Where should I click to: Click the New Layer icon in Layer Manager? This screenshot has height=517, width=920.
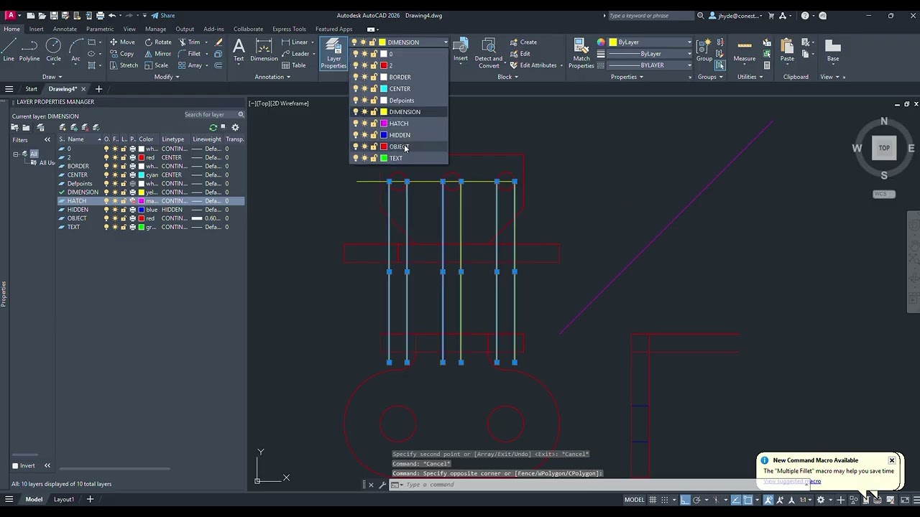pos(63,128)
